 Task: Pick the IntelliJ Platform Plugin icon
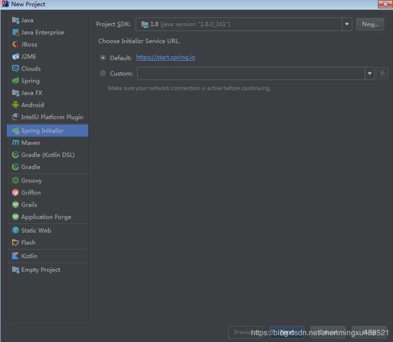[16, 117]
